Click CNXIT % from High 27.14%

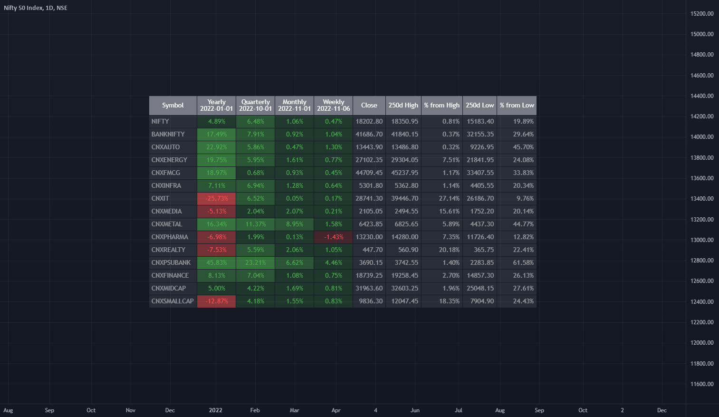point(442,199)
